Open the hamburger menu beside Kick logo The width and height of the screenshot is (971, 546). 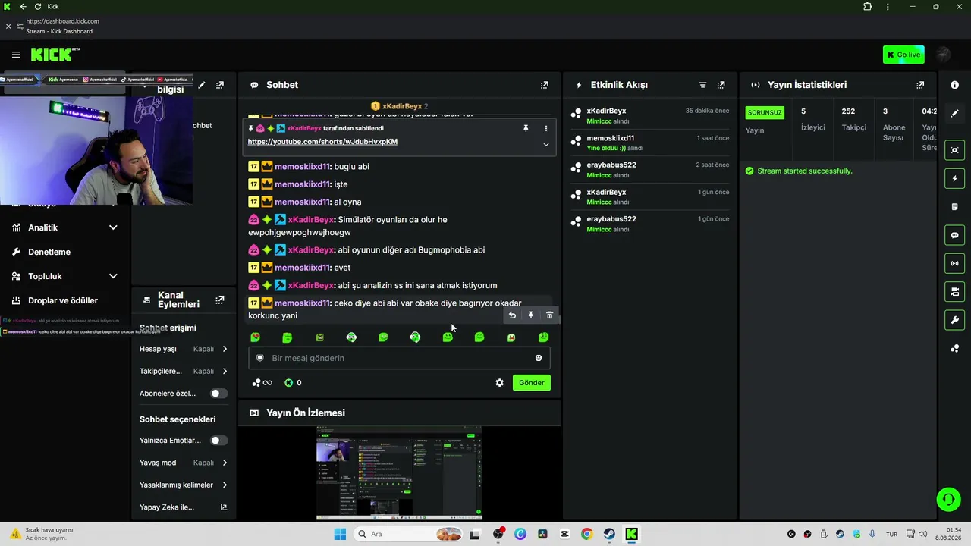point(16,55)
